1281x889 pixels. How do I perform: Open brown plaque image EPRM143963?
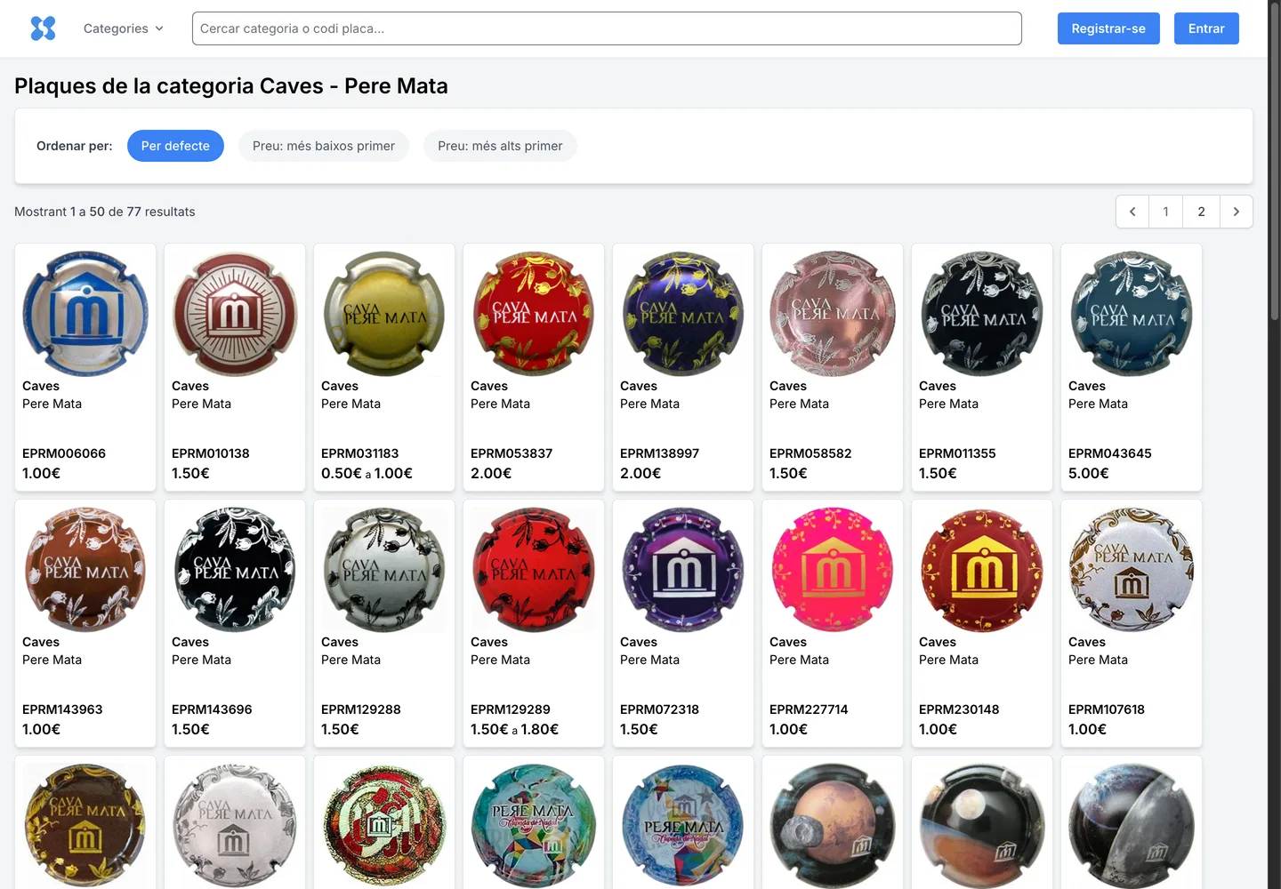pos(85,570)
